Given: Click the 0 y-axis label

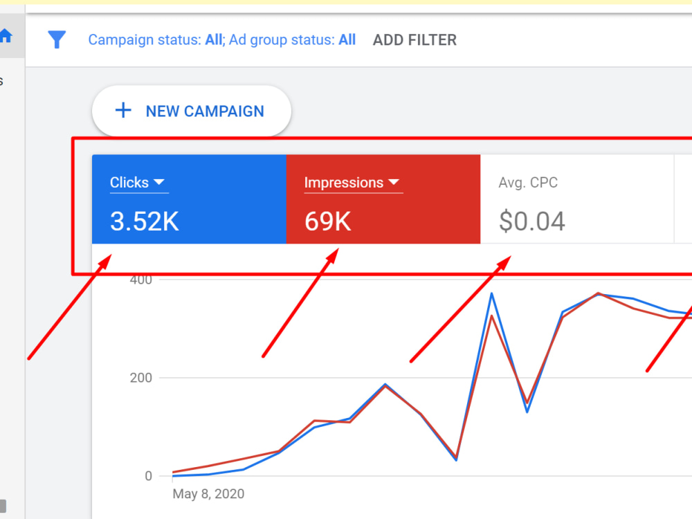Looking at the screenshot, I should (148, 476).
